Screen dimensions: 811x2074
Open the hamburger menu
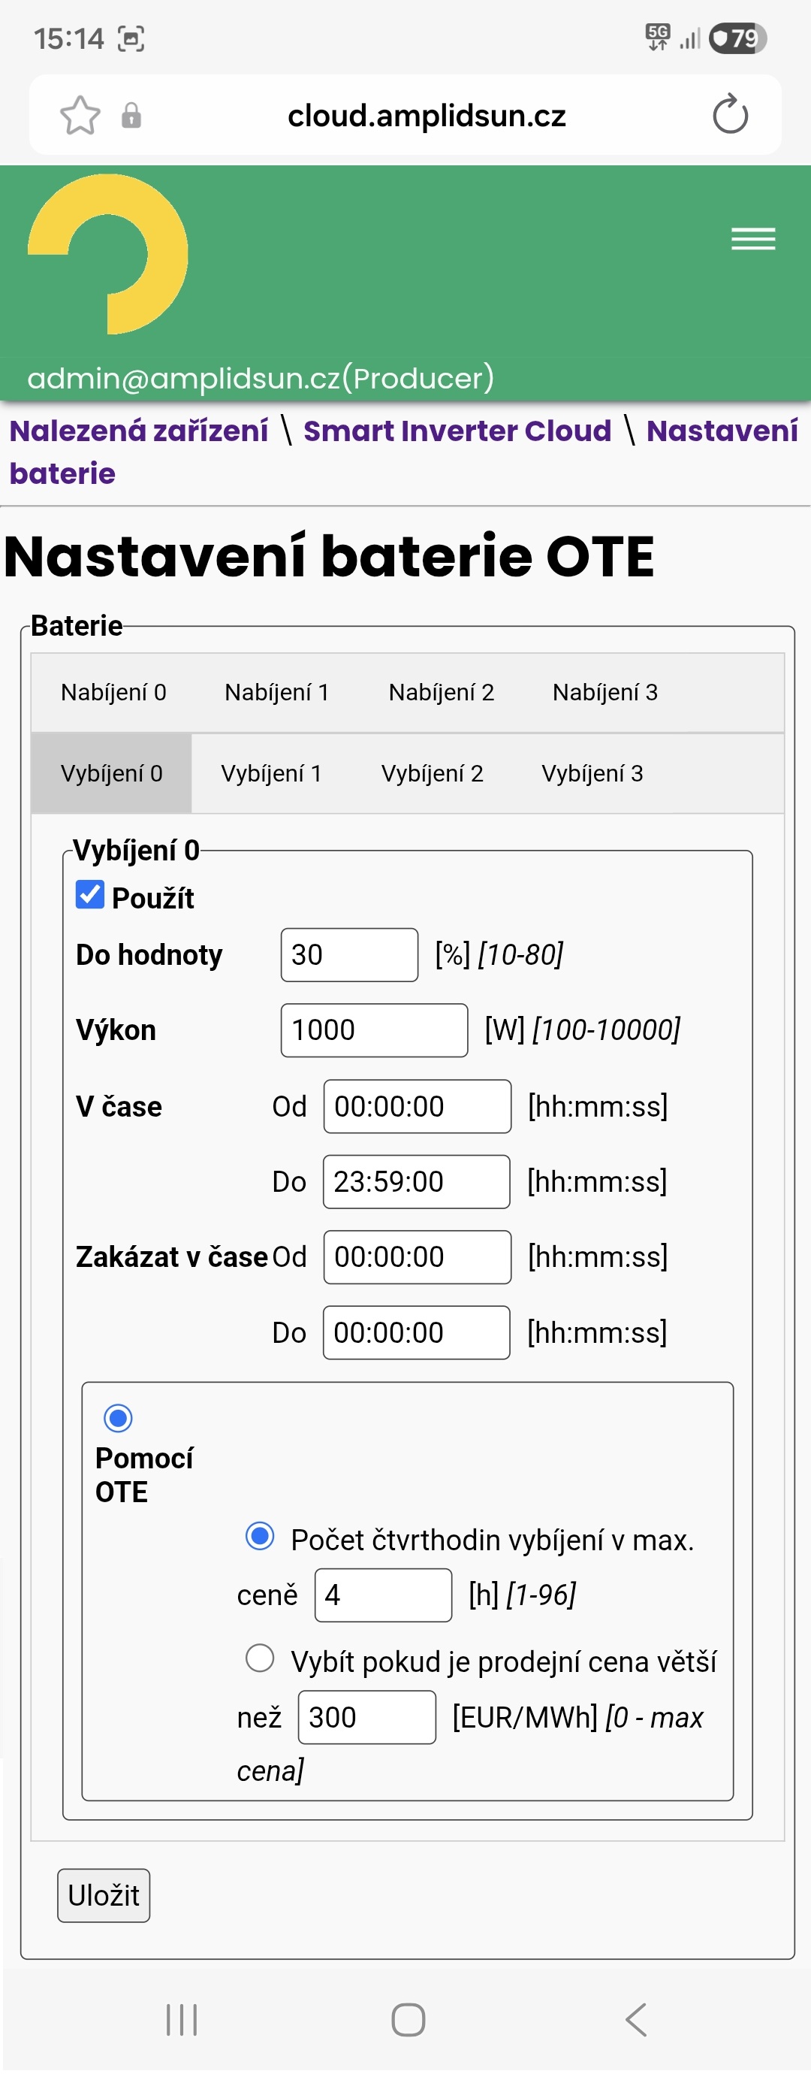point(753,239)
